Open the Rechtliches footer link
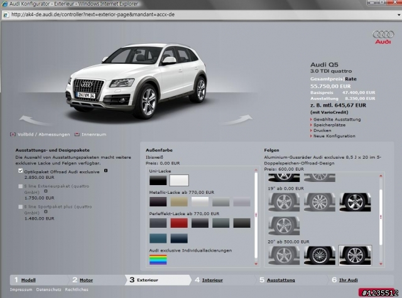This screenshot has height=298, width=402. click(x=77, y=290)
